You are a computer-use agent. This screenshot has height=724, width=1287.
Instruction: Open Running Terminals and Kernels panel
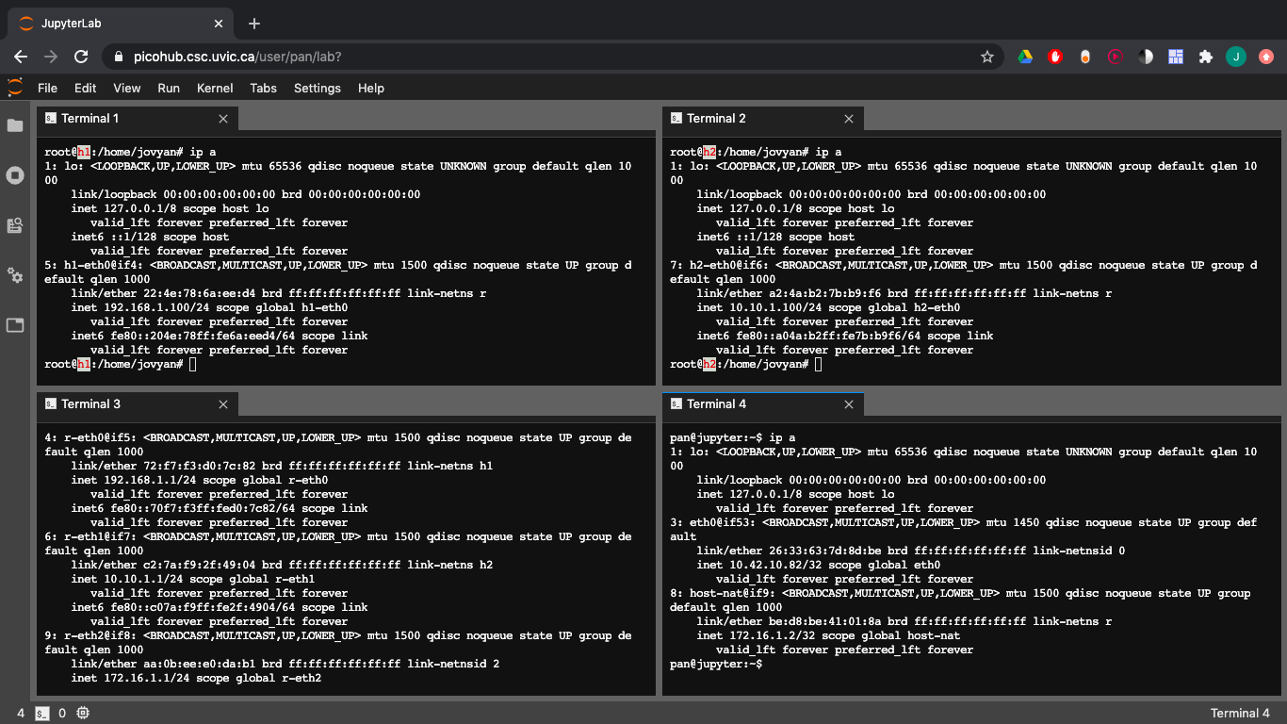click(x=15, y=175)
